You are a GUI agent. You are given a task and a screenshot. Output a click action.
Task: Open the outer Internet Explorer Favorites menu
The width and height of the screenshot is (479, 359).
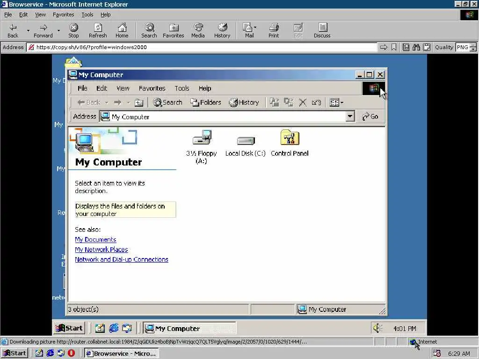coord(63,14)
